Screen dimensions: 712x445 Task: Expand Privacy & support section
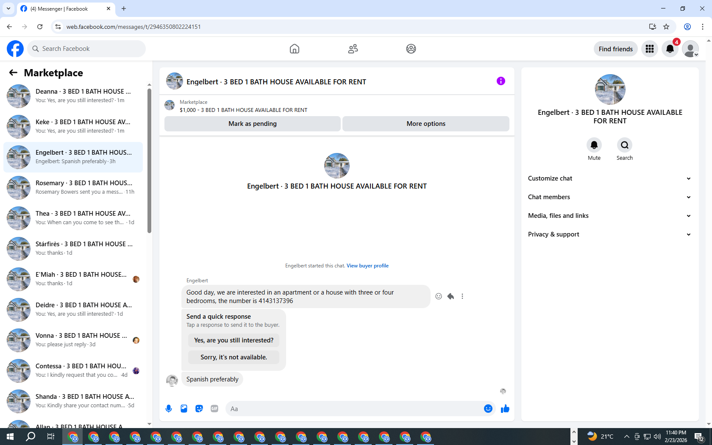pos(610,234)
